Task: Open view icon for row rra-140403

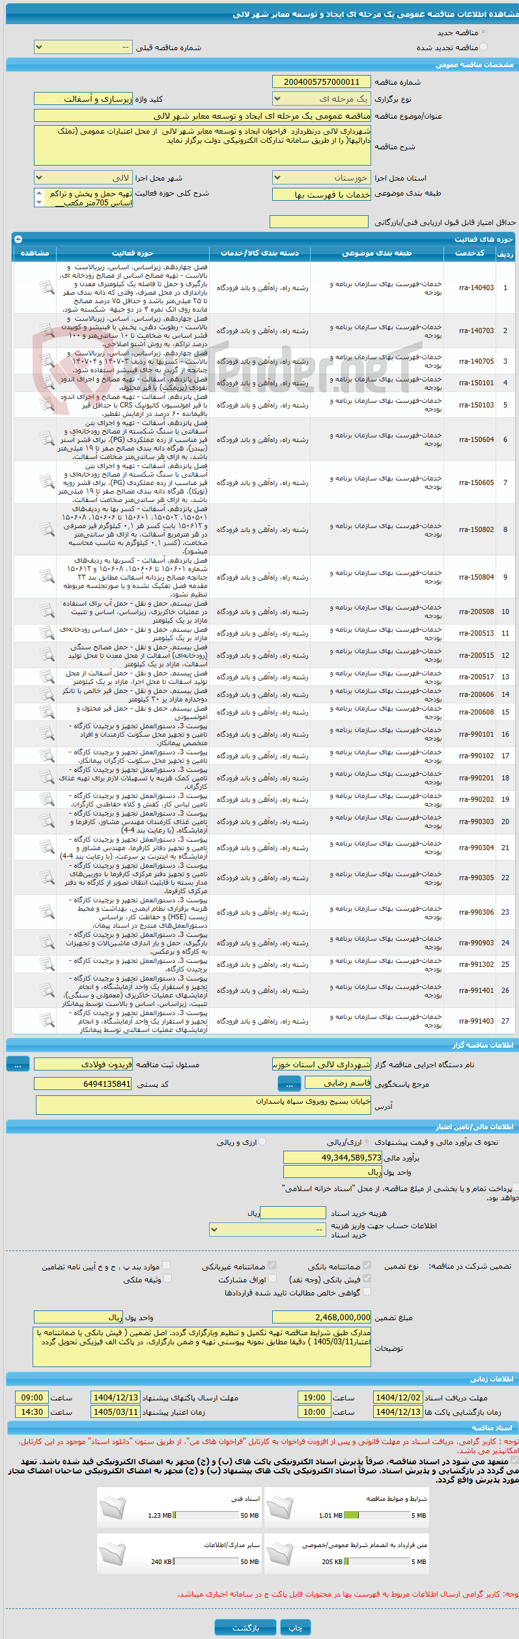Action: [47, 287]
